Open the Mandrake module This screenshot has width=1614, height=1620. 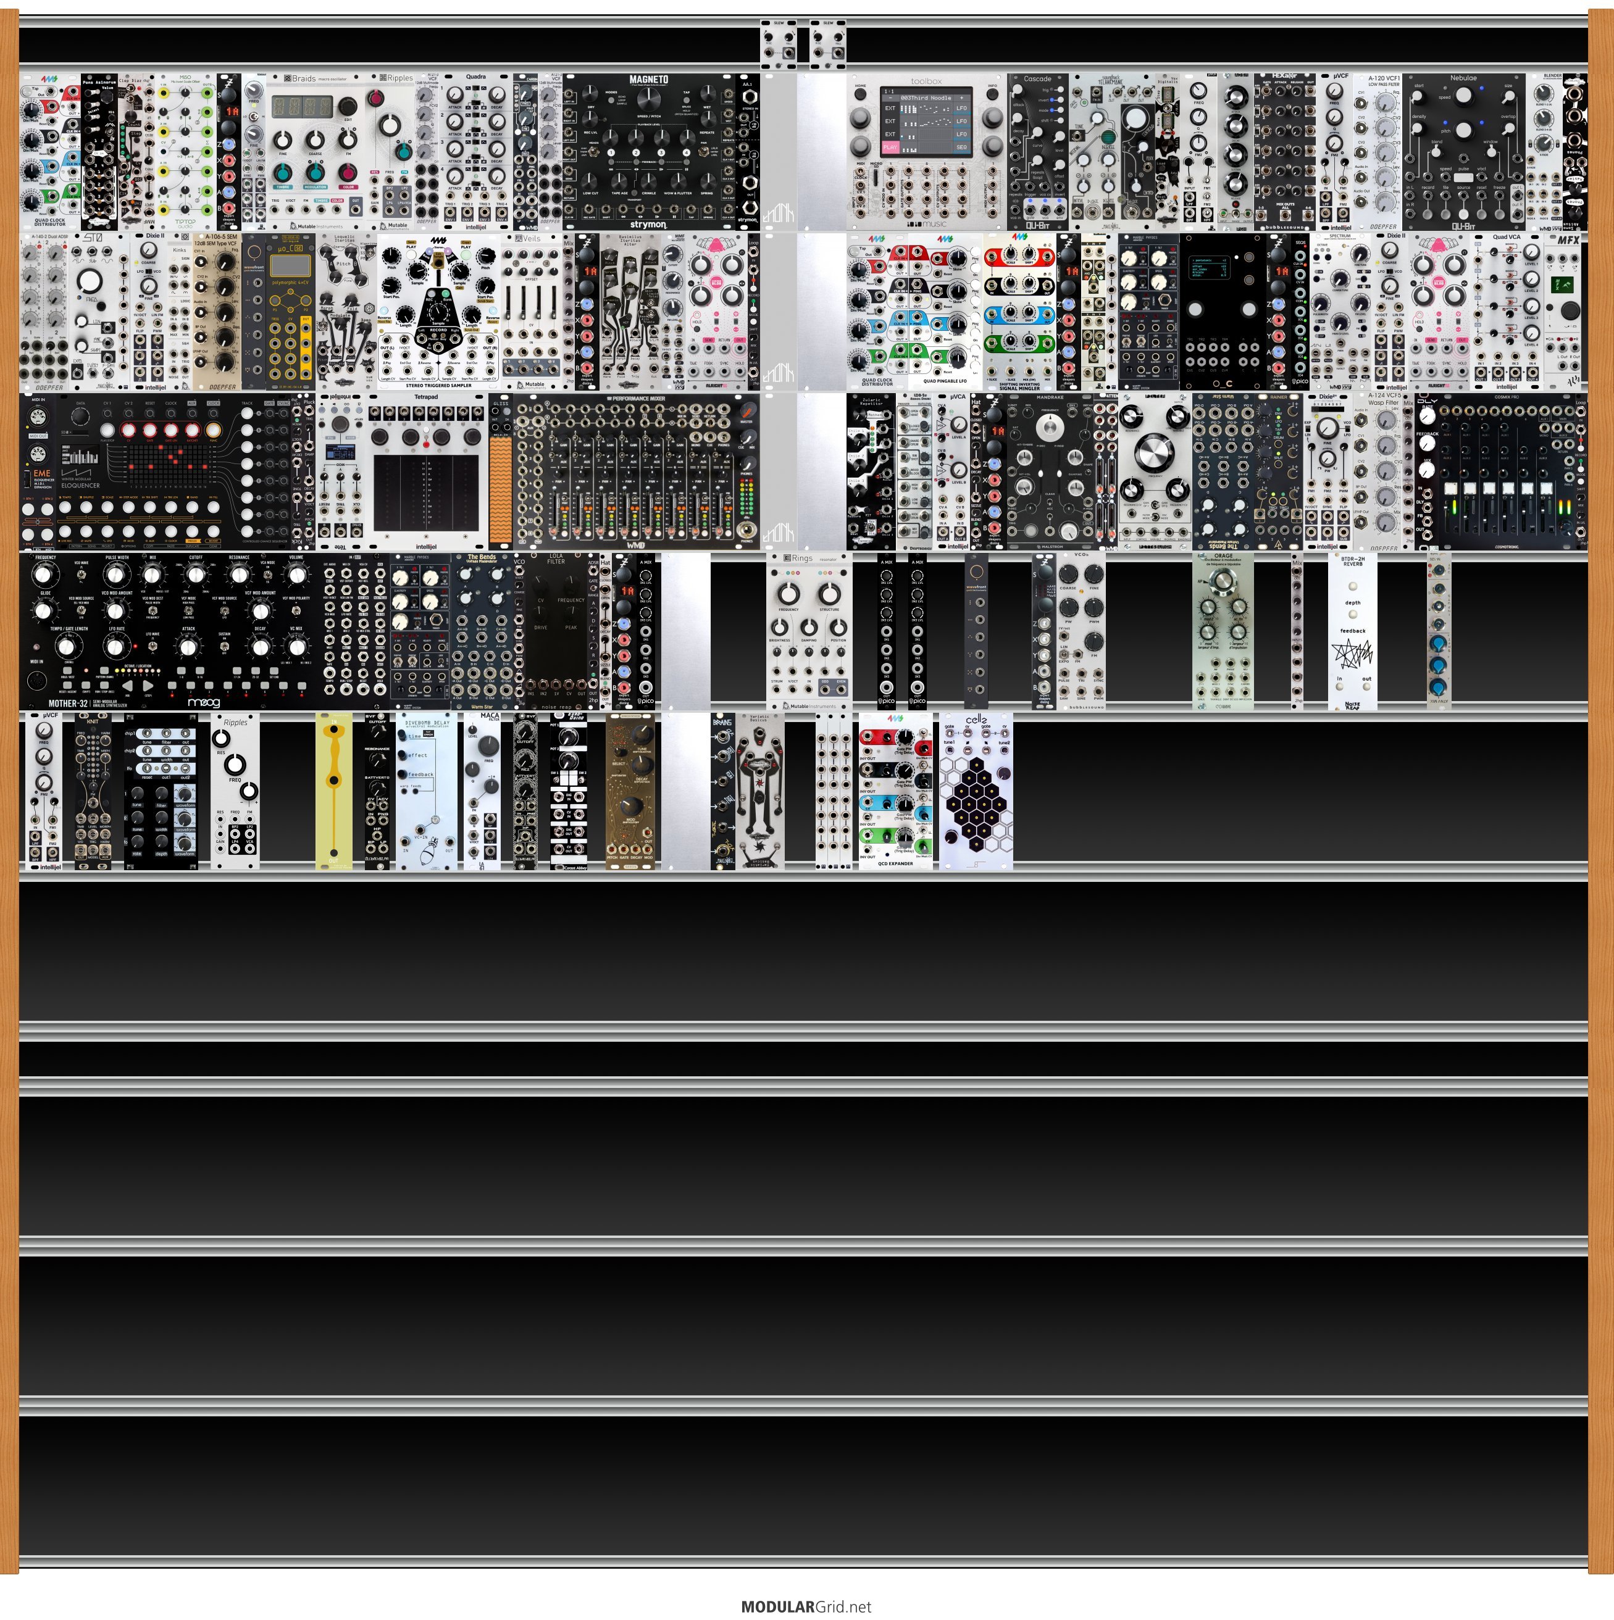(1050, 472)
